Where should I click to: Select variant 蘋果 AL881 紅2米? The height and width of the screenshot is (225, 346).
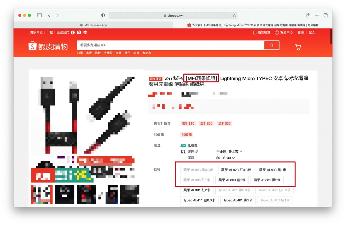coord(197,190)
